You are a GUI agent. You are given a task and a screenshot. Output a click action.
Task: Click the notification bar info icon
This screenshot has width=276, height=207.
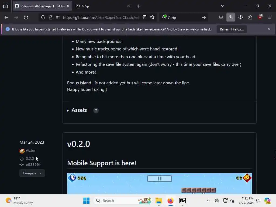pos(8,29)
